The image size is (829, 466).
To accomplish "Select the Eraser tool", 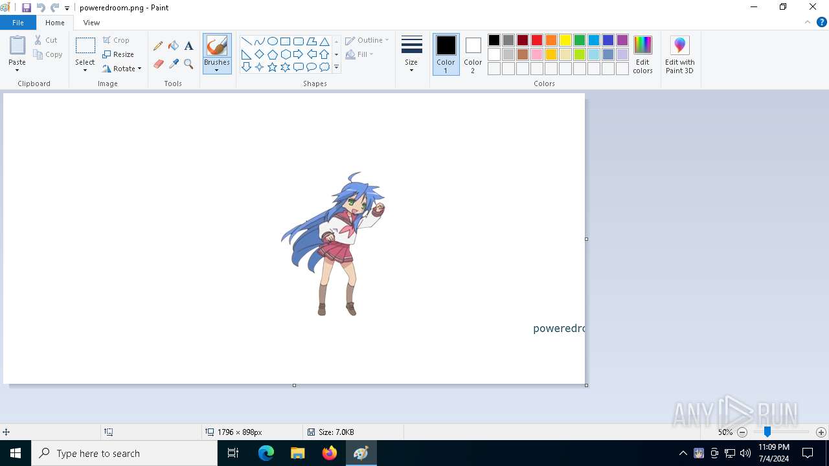I will pyautogui.click(x=158, y=64).
